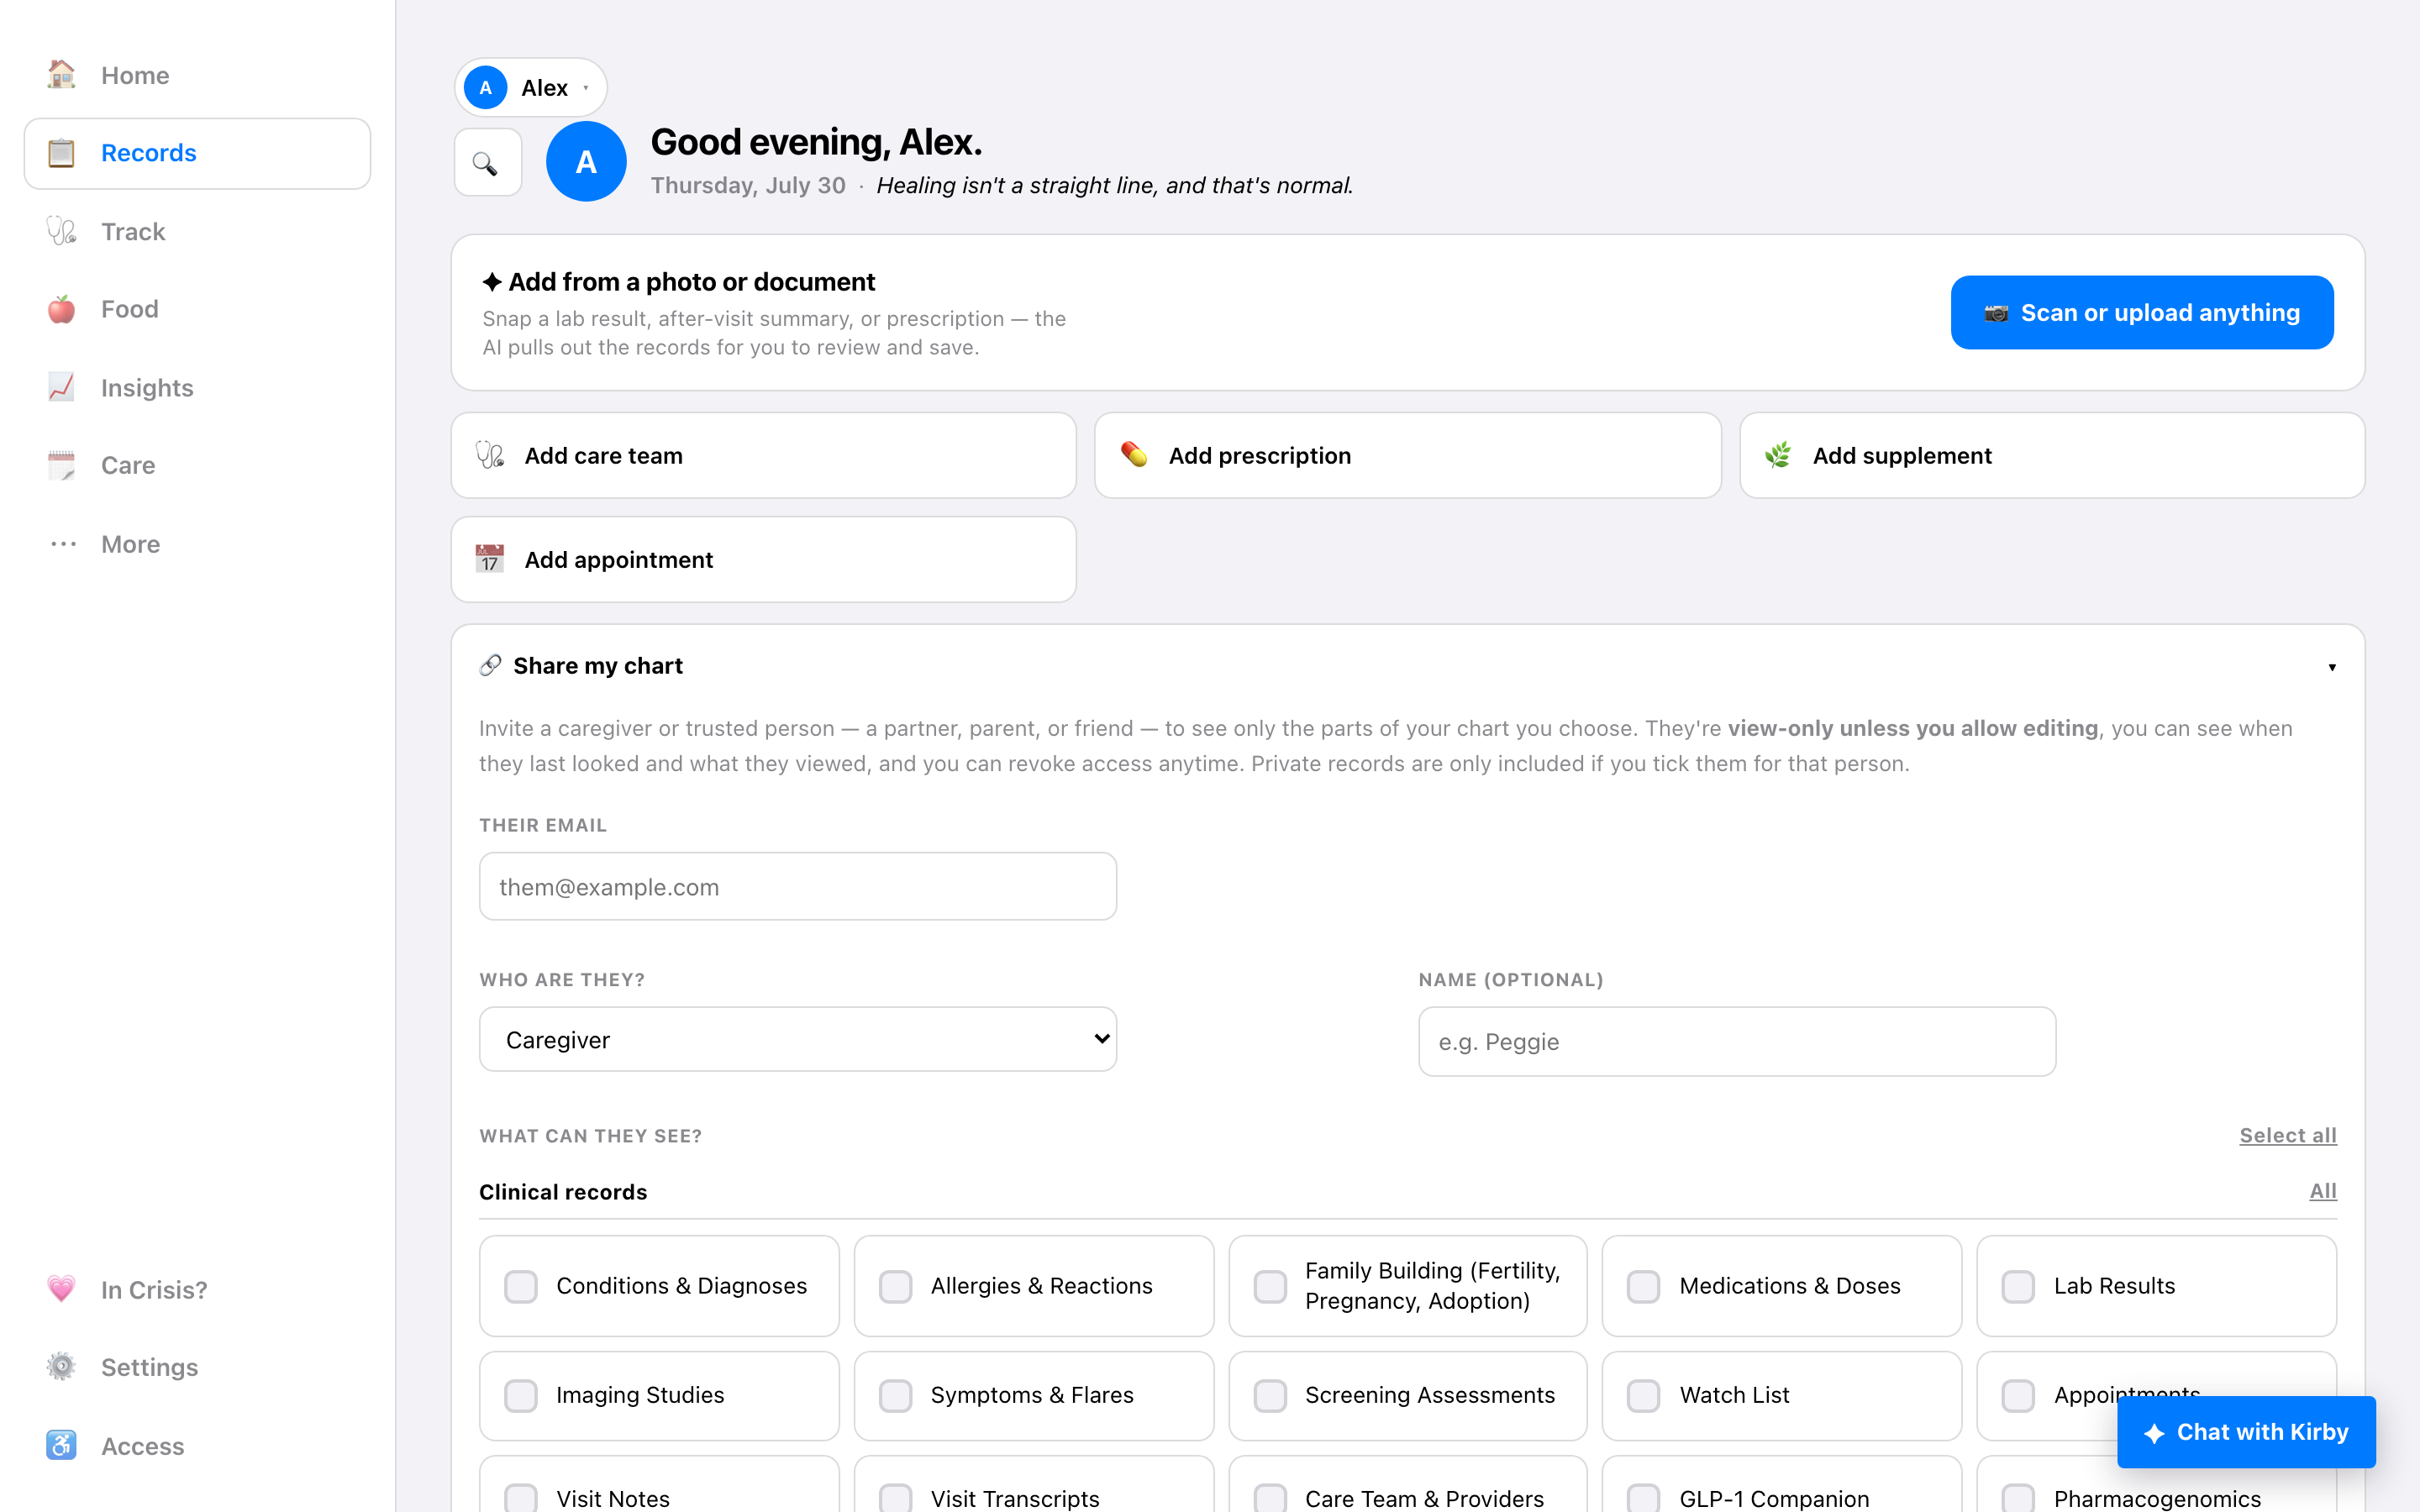Screen dimensions: 2420x1512
Task: Tick the Symptoms & Flares checkbox
Action: coord(895,1395)
